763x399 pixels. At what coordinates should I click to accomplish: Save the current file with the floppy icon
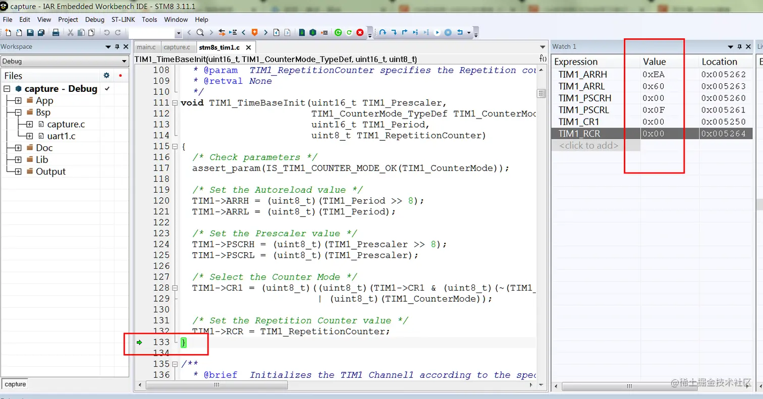30,32
